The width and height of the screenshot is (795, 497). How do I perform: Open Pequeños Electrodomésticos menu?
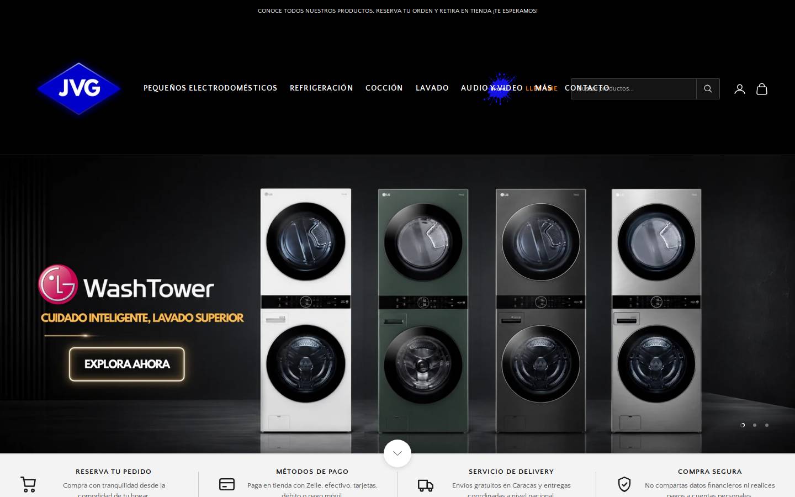tap(210, 88)
